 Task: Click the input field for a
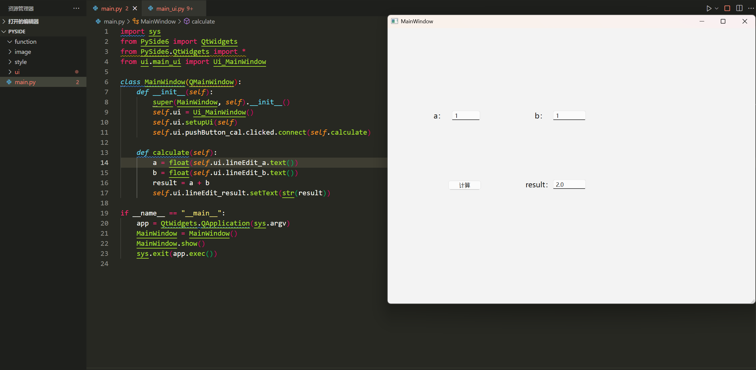click(x=465, y=116)
